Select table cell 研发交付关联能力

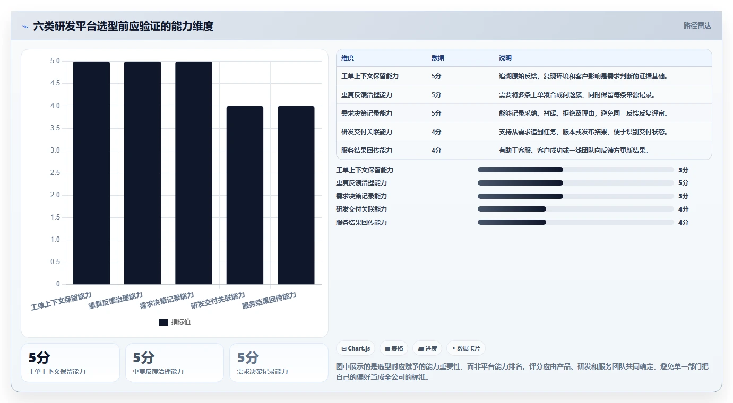coord(367,132)
